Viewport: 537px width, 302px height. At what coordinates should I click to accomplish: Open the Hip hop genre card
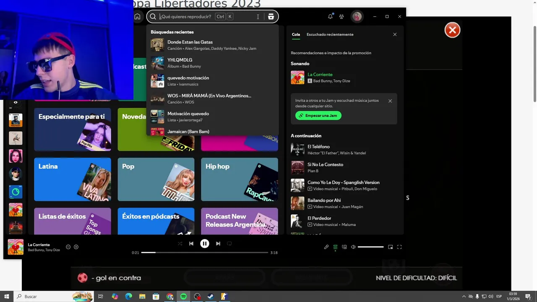coord(240,180)
